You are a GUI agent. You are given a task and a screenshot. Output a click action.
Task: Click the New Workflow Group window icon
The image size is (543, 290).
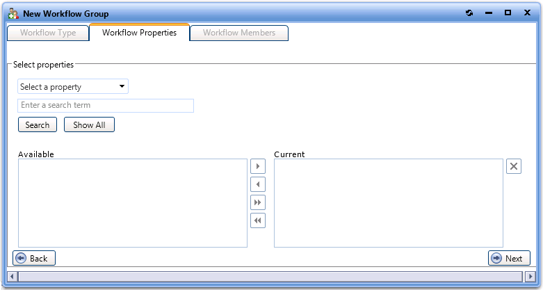(13, 13)
